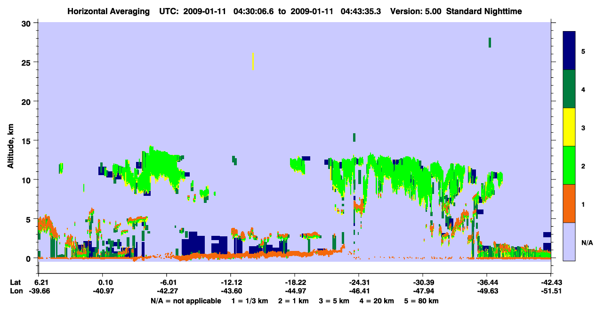Click latitude value -36.44
This screenshot has height=314, width=612.
point(487,282)
